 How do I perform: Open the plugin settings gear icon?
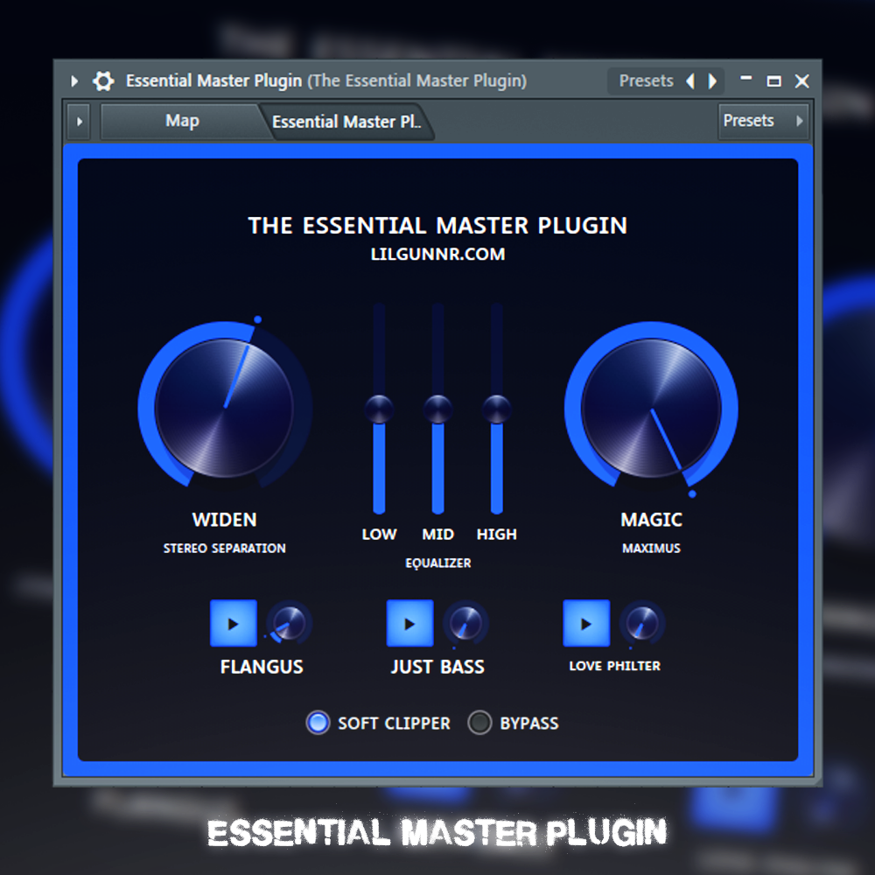103,81
